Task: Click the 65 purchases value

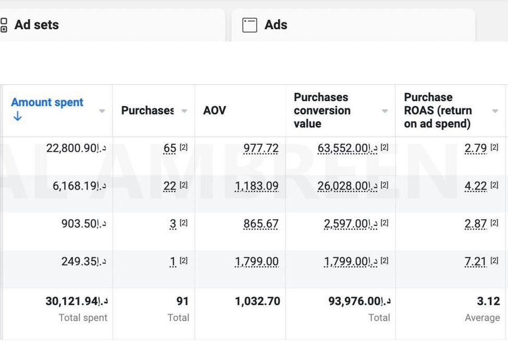Action: point(170,148)
